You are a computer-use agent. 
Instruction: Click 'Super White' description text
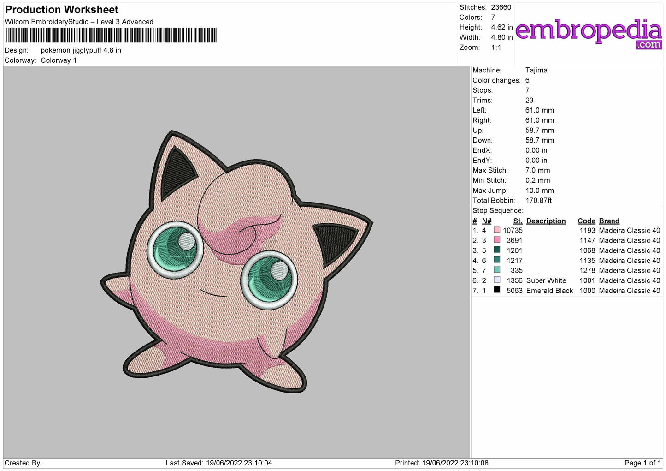click(x=546, y=280)
